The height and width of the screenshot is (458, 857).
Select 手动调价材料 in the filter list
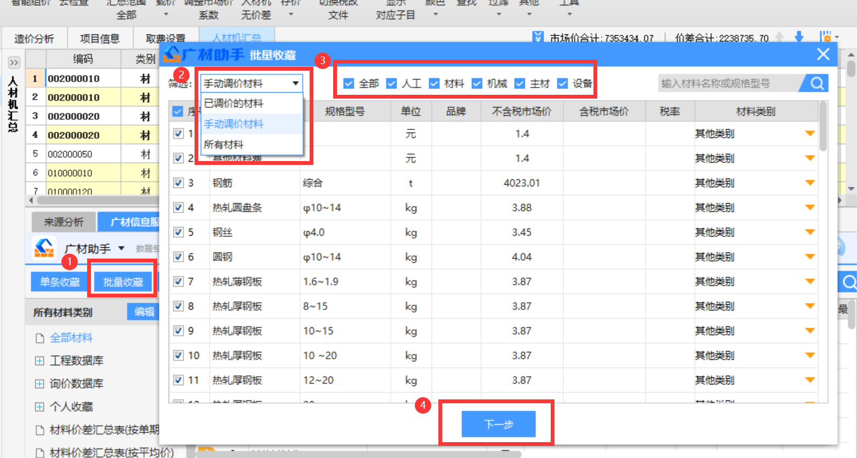coord(252,124)
